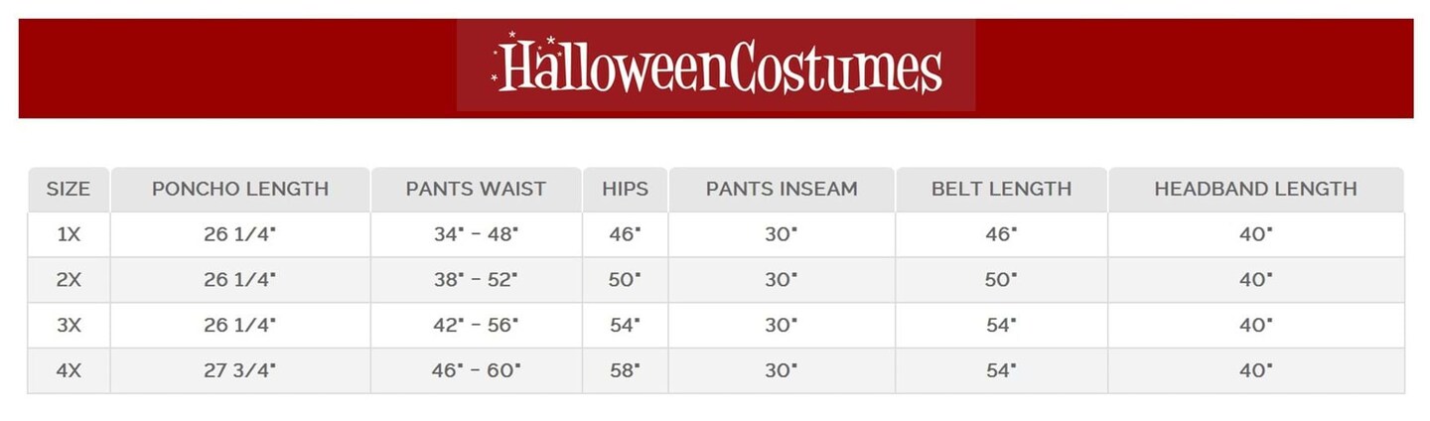1430x421 pixels.
Task: Select the PANTS WAIST column header
Action: 476,189
